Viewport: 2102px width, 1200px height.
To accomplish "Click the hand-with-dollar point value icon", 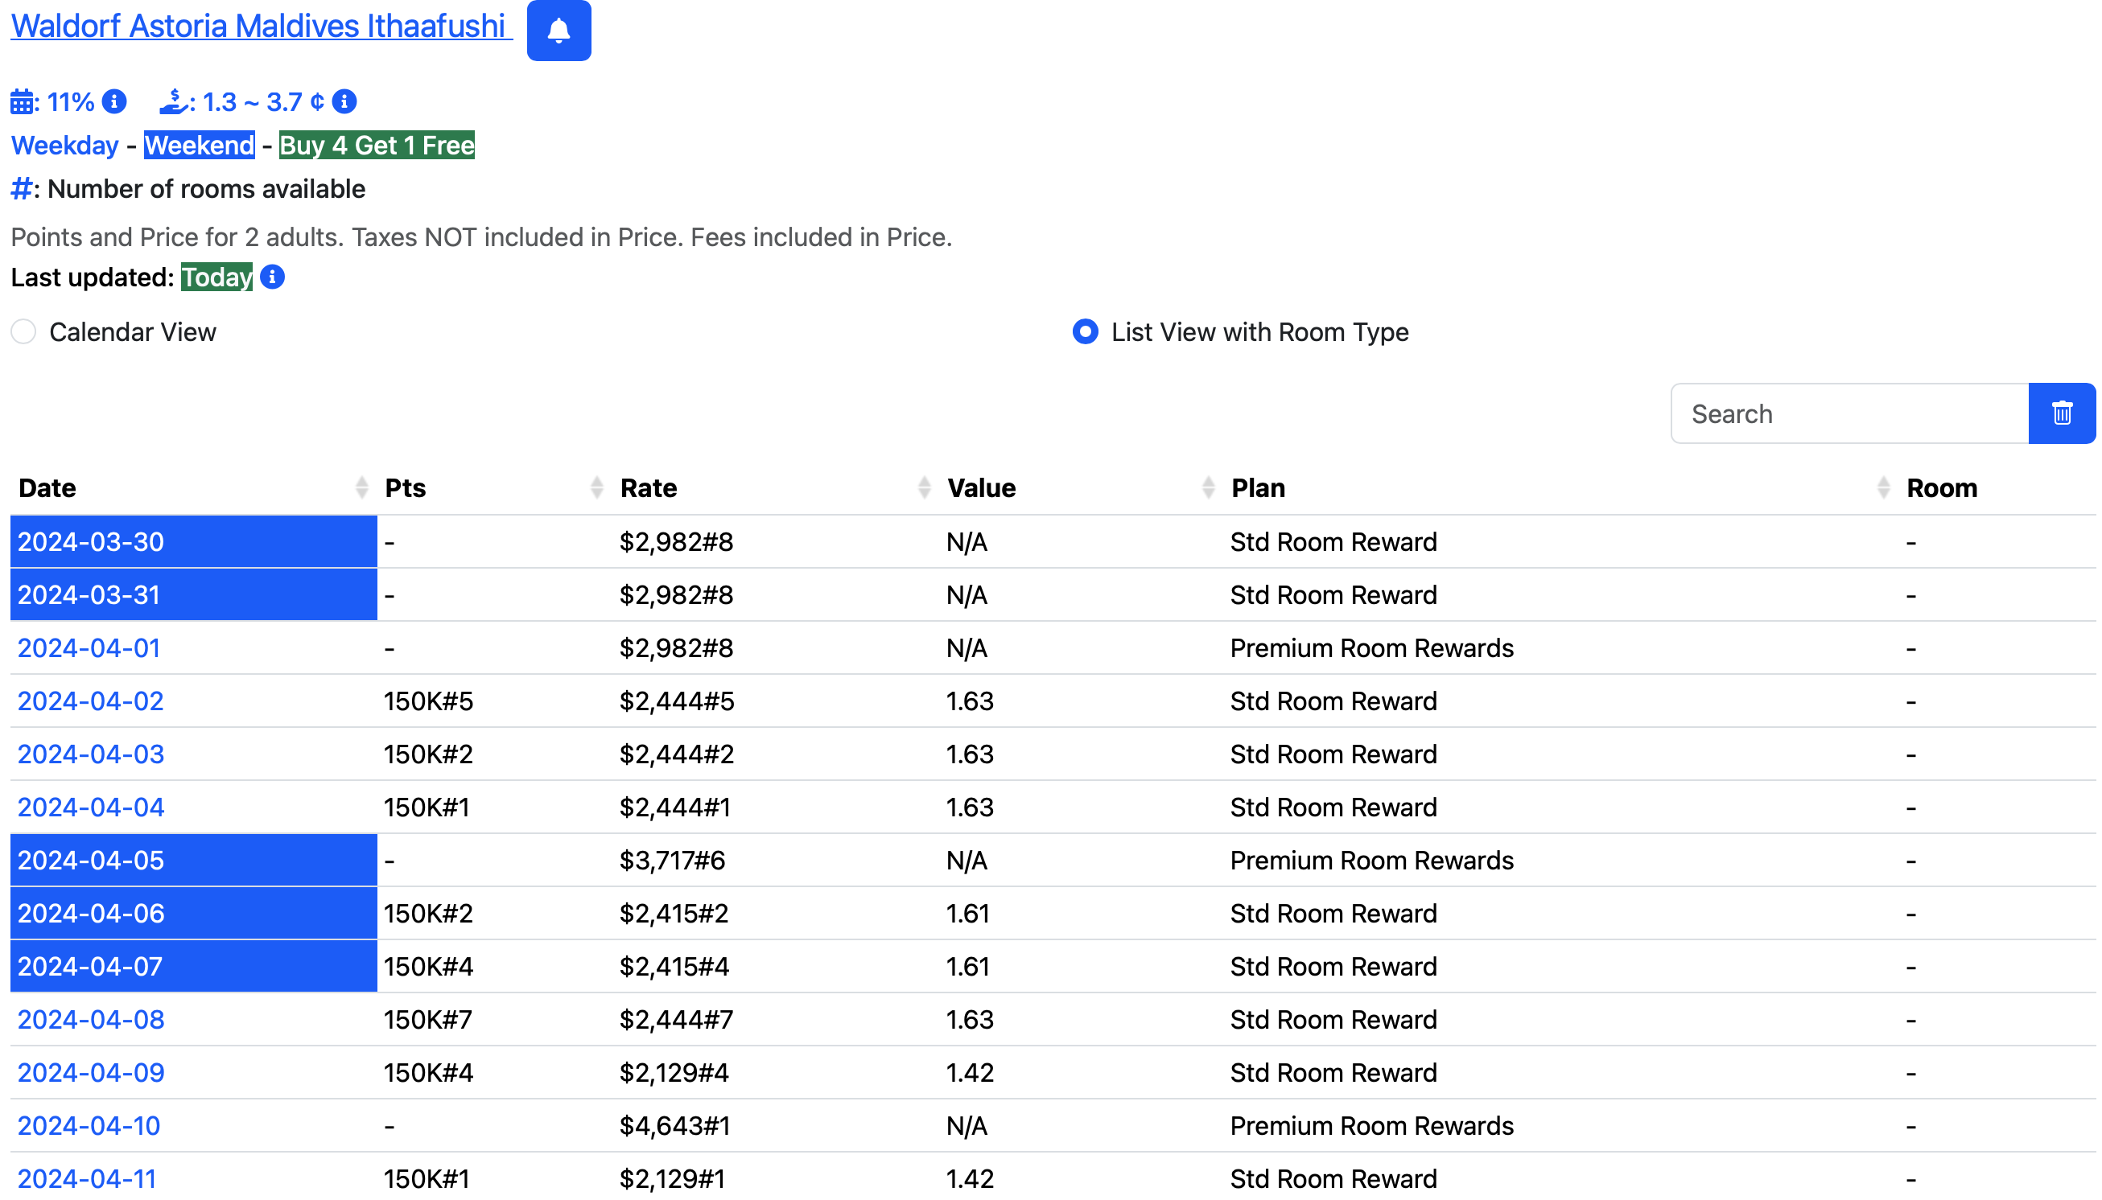I will coord(173,102).
